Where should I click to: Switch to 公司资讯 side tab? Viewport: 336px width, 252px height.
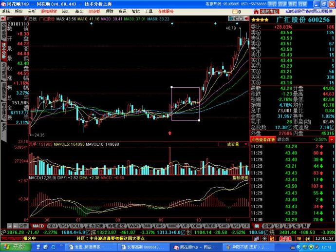point(3,71)
